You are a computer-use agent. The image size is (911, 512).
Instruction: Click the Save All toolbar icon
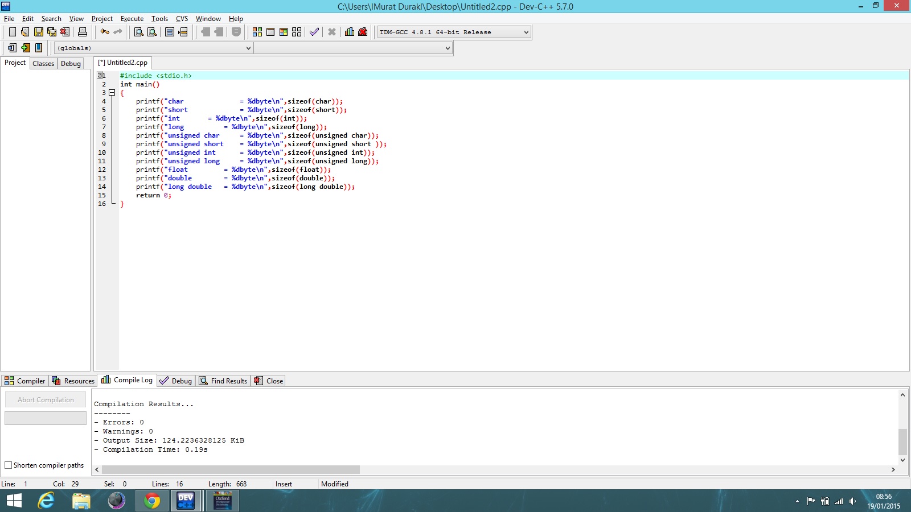(52, 32)
